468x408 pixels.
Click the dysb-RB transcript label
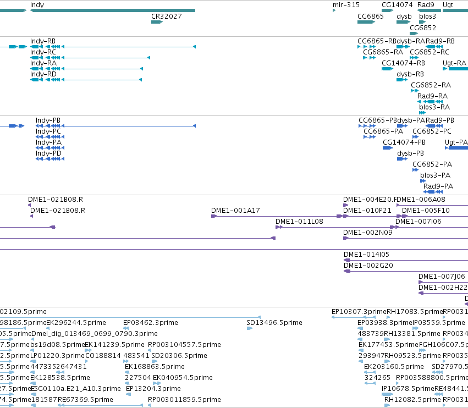[x=410, y=74]
